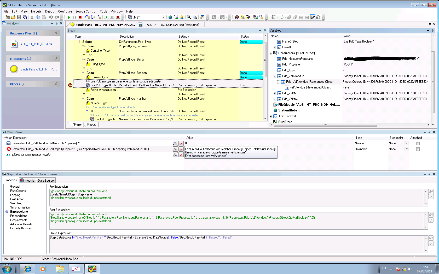Image resolution: width=439 pixels, height=274 pixels.
Task: Click the Terminate All executions icon
Action: click(118, 17)
